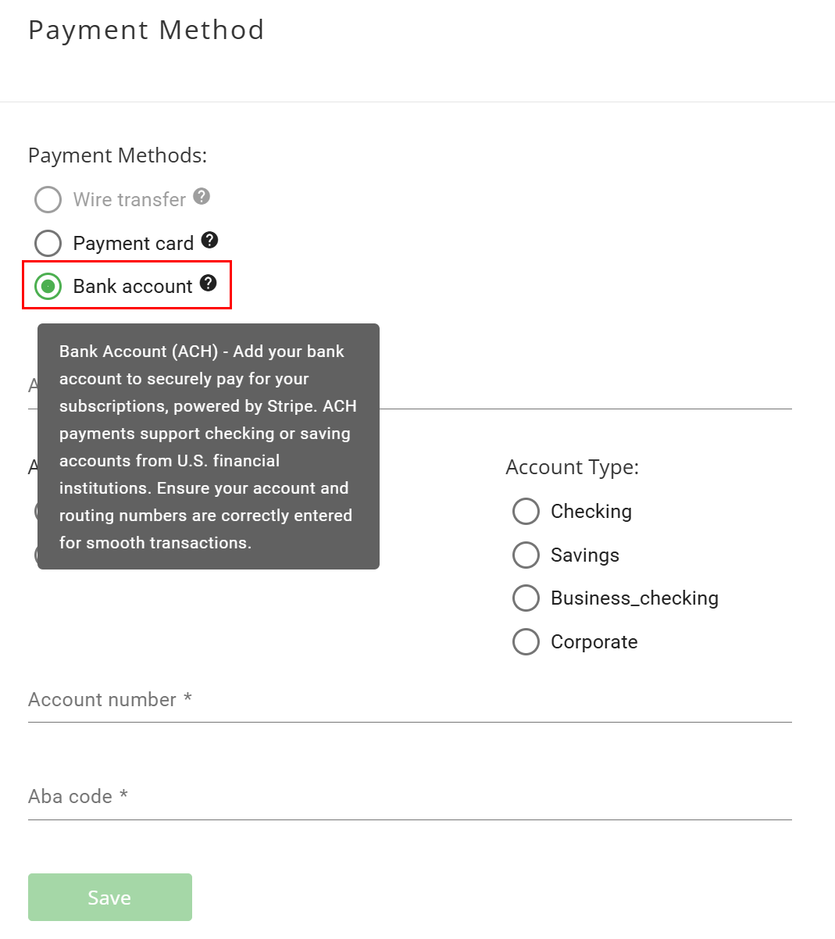Click the Payment Method page heading

click(x=146, y=30)
